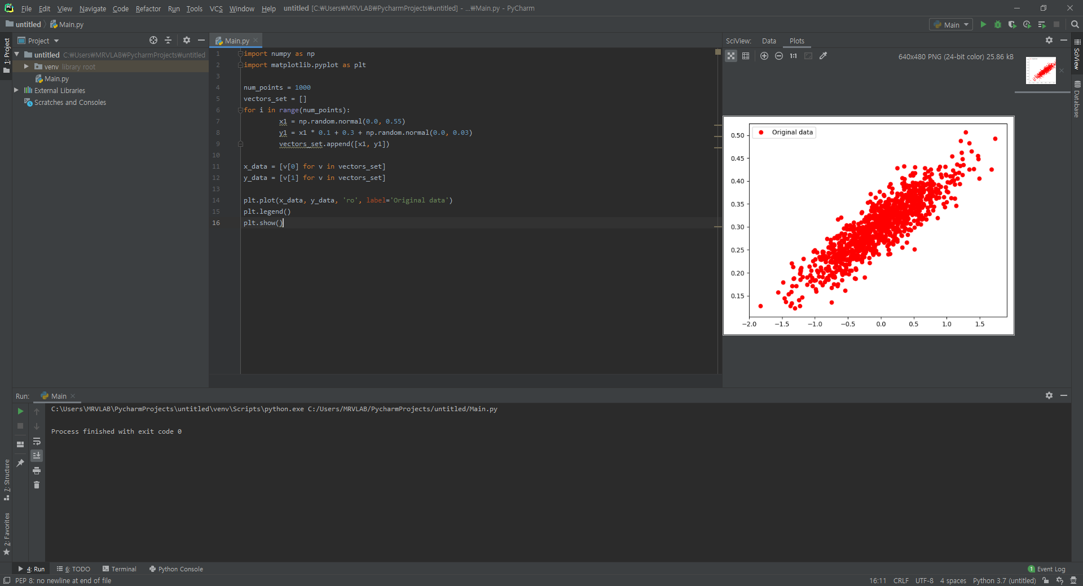Expand the venv library root folder
The width and height of the screenshot is (1083, 586).
(x=26, y=67)
